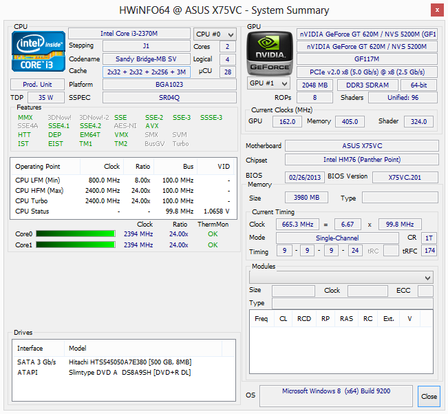Click the Freq column header in Modules
The height and width of the screenshot is (414, 448).
(x=262, y=318)
